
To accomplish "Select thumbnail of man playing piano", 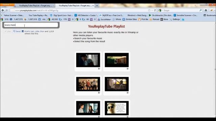I will click(117, 84).
